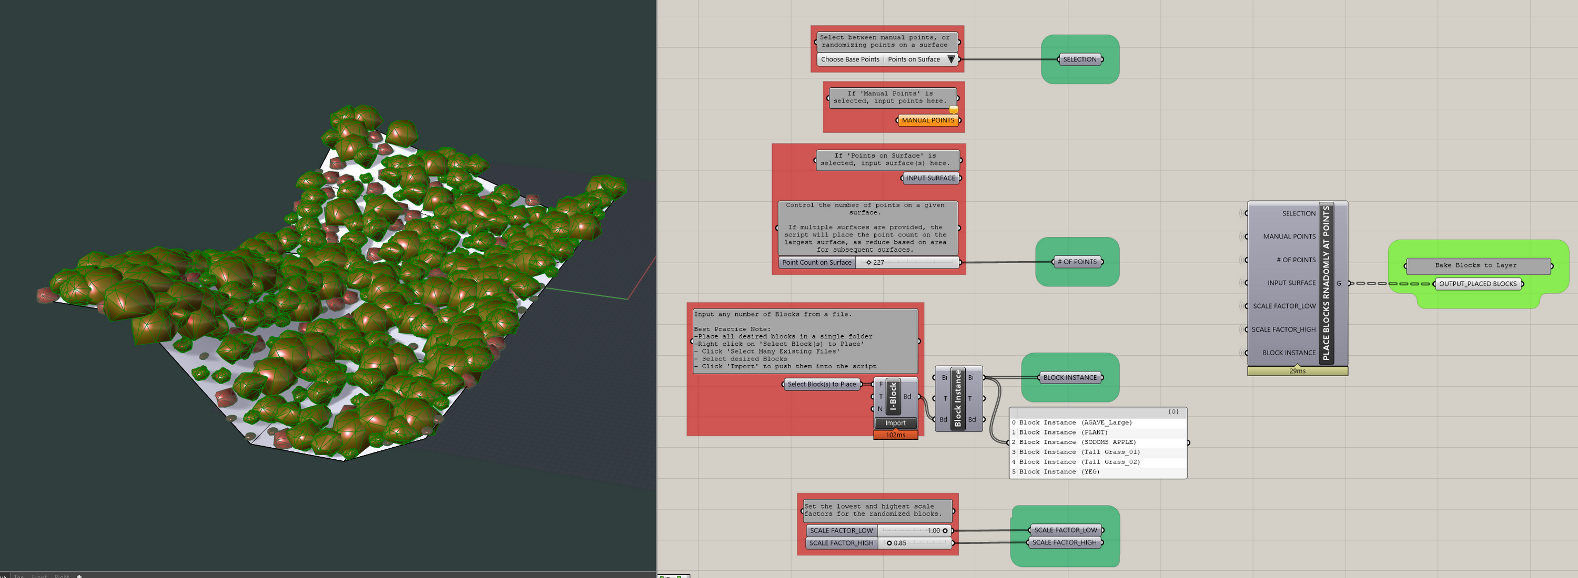Click the orange warning balloon above MANUAL POINTS
Viewport: 1578px width, 578px height.
pyautogui.click(x=953, y=110)
